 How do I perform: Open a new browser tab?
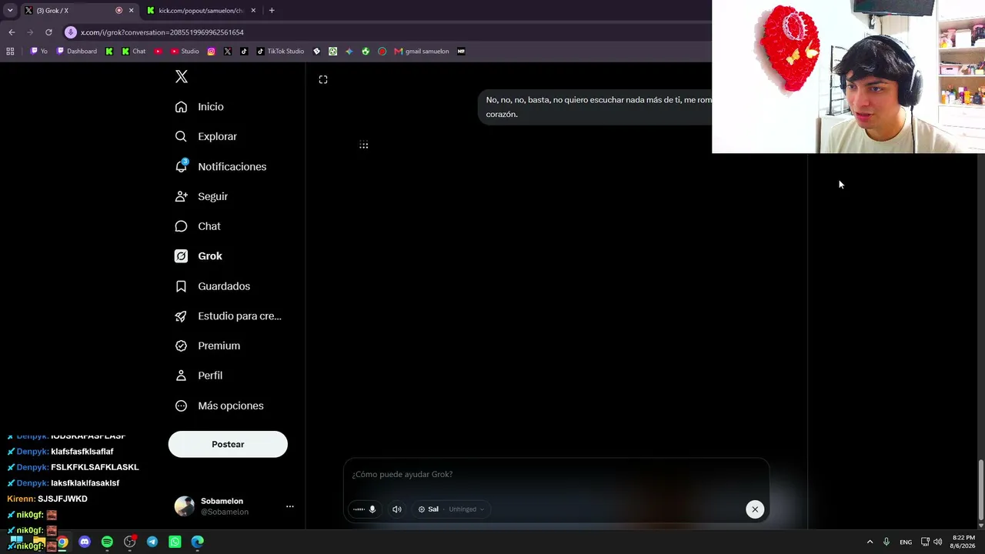(272, 11)
